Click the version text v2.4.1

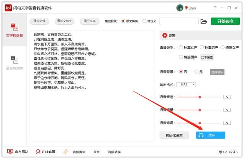coord(233,152)
